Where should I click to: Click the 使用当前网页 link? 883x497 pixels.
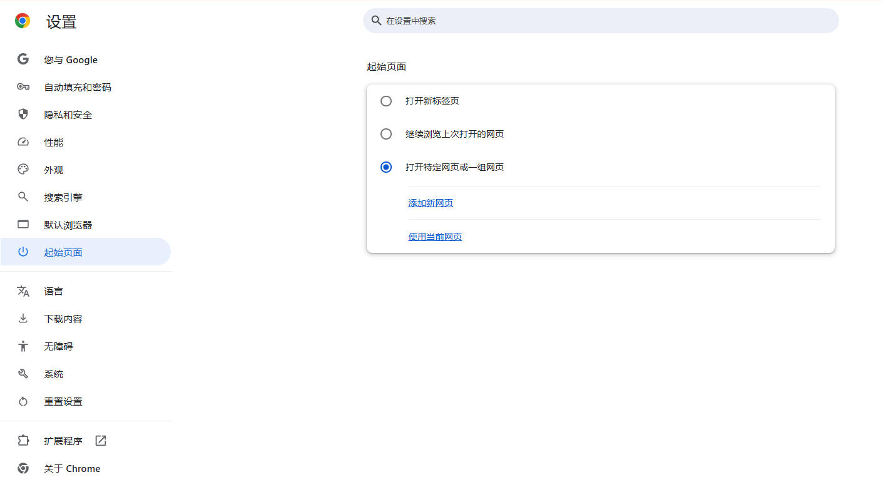click(x=435, y=237)
